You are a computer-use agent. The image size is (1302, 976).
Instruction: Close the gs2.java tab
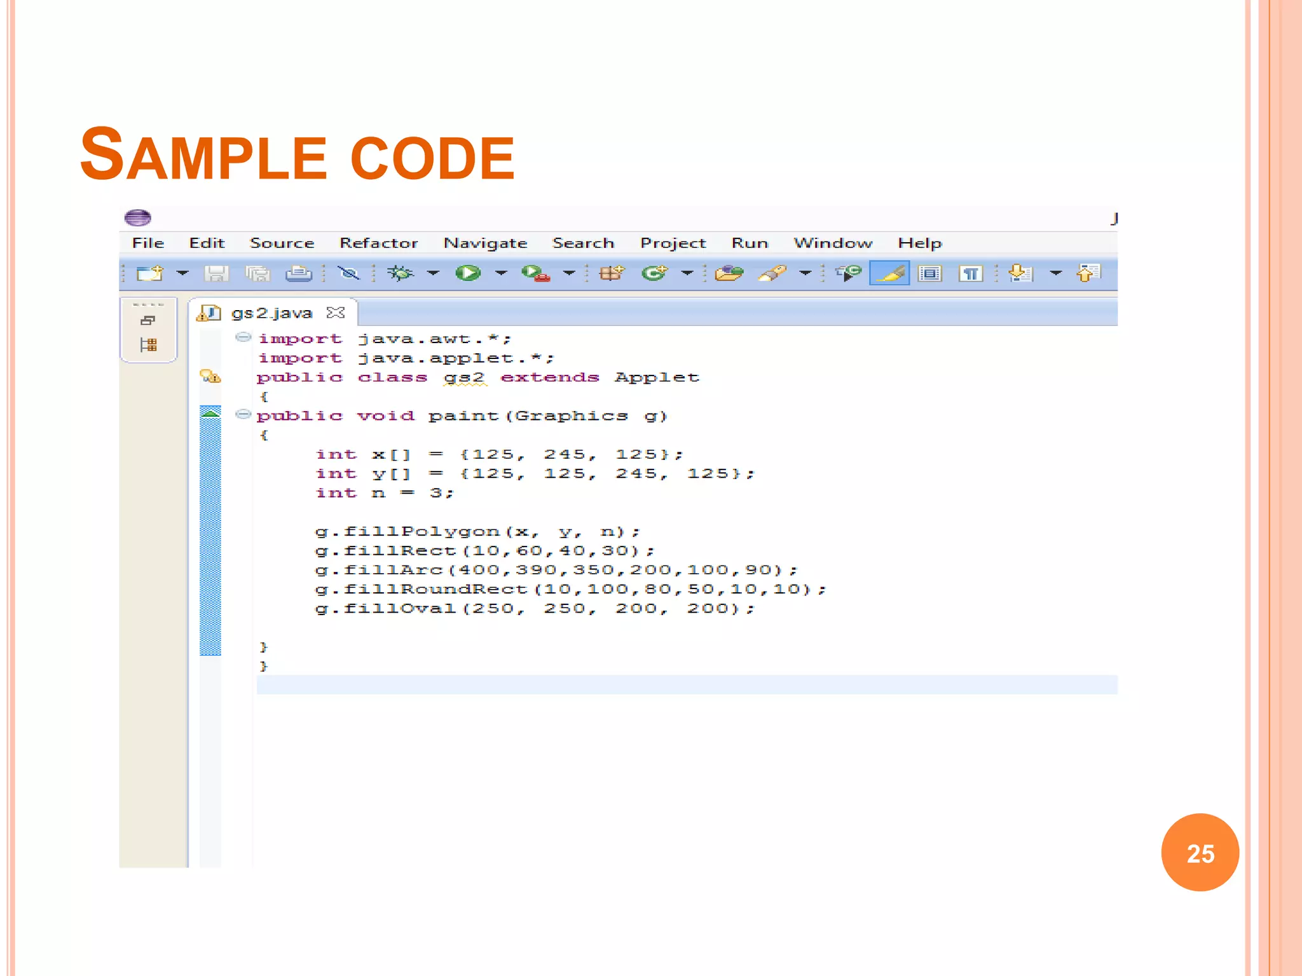(x=335, y=313)
